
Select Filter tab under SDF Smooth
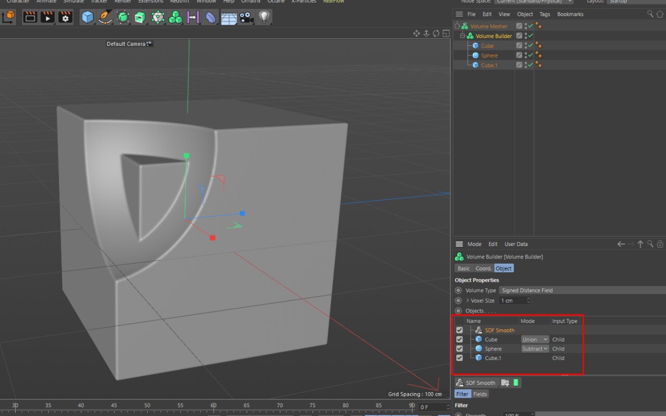pos(462,394)
